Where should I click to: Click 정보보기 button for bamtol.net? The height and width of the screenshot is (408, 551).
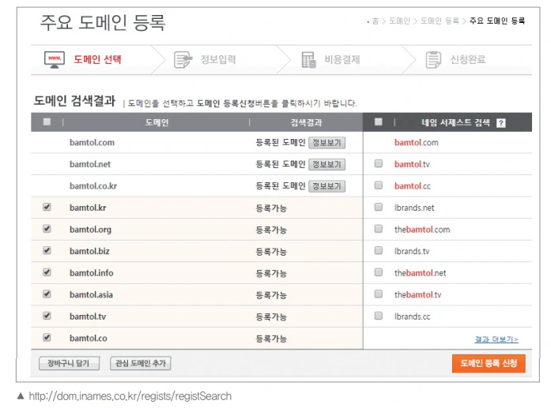coord(326,164)
